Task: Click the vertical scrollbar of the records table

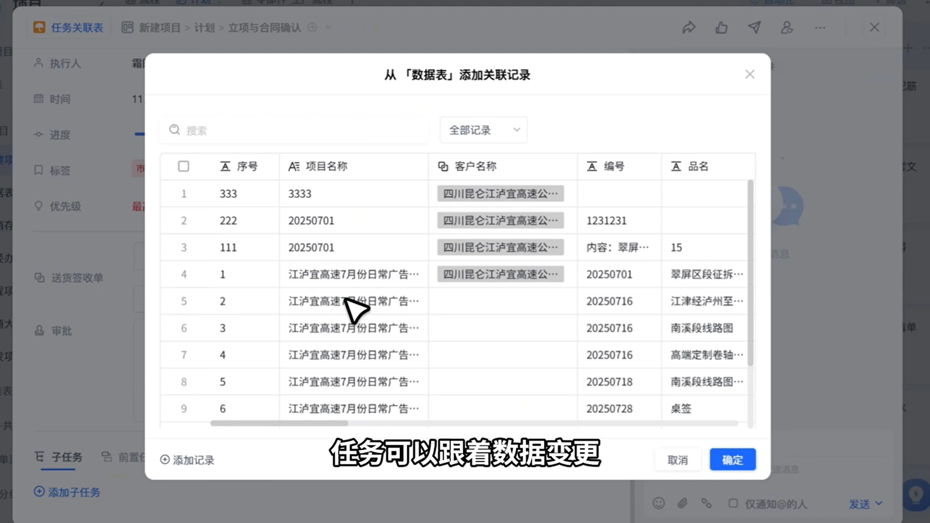Action: pos(750,272)
